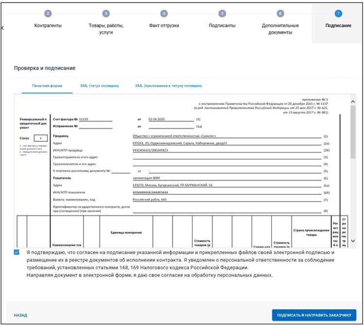The height and width of the screenshot is (326, 364).
Task: Click step 7 circle icon for Подписание
Action: [x=338, y=14]
